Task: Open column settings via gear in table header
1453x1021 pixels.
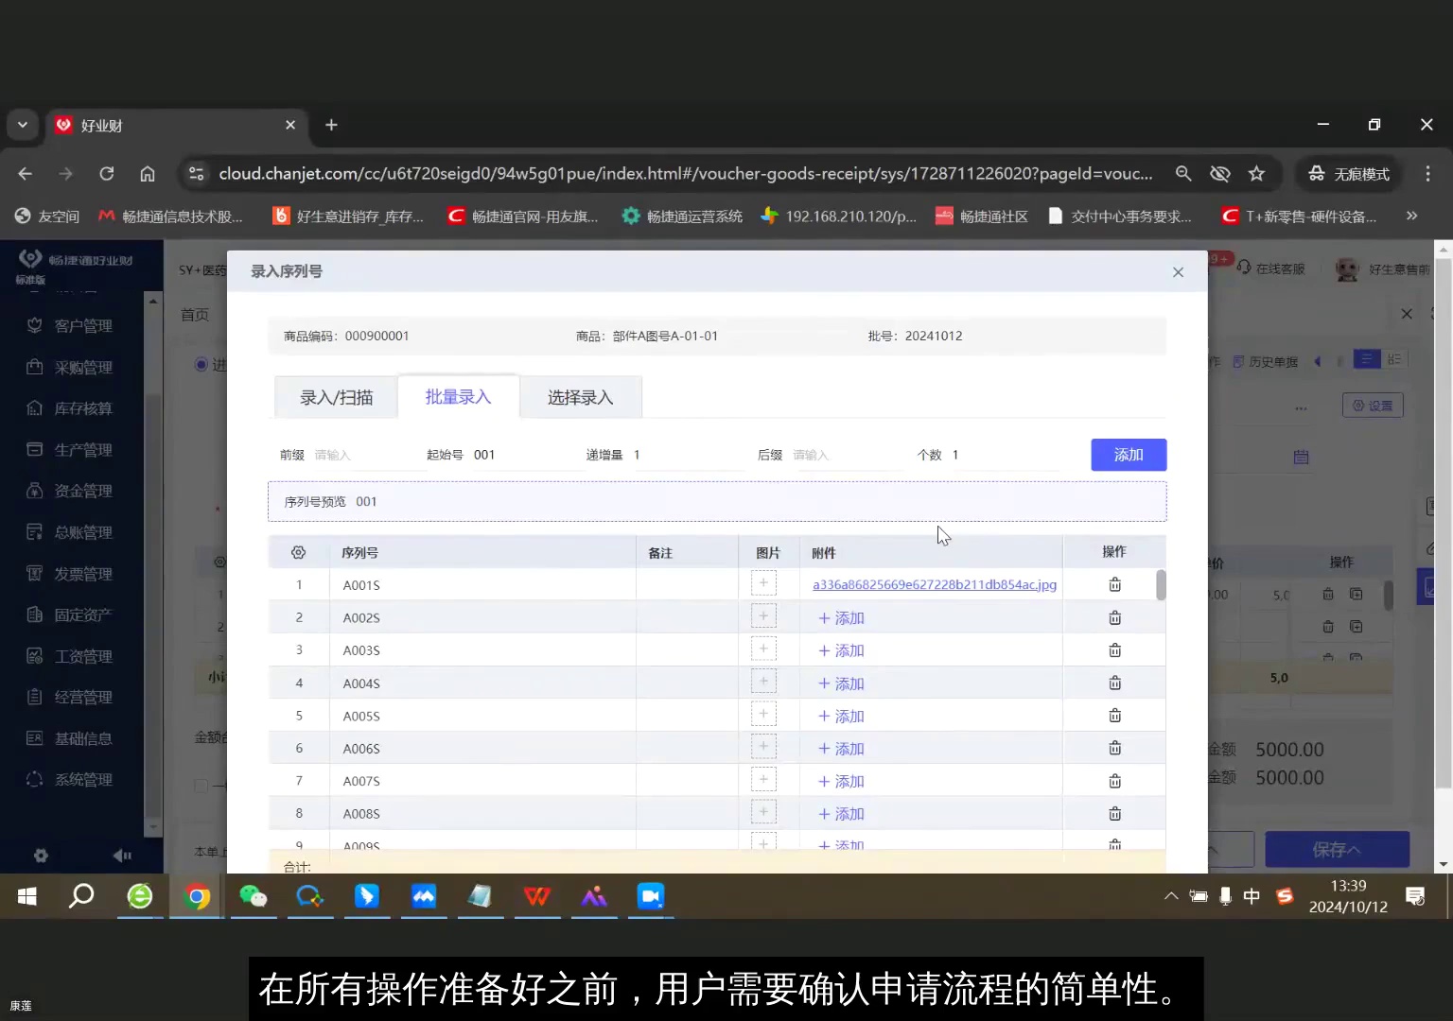Action: tap(298, 551)
